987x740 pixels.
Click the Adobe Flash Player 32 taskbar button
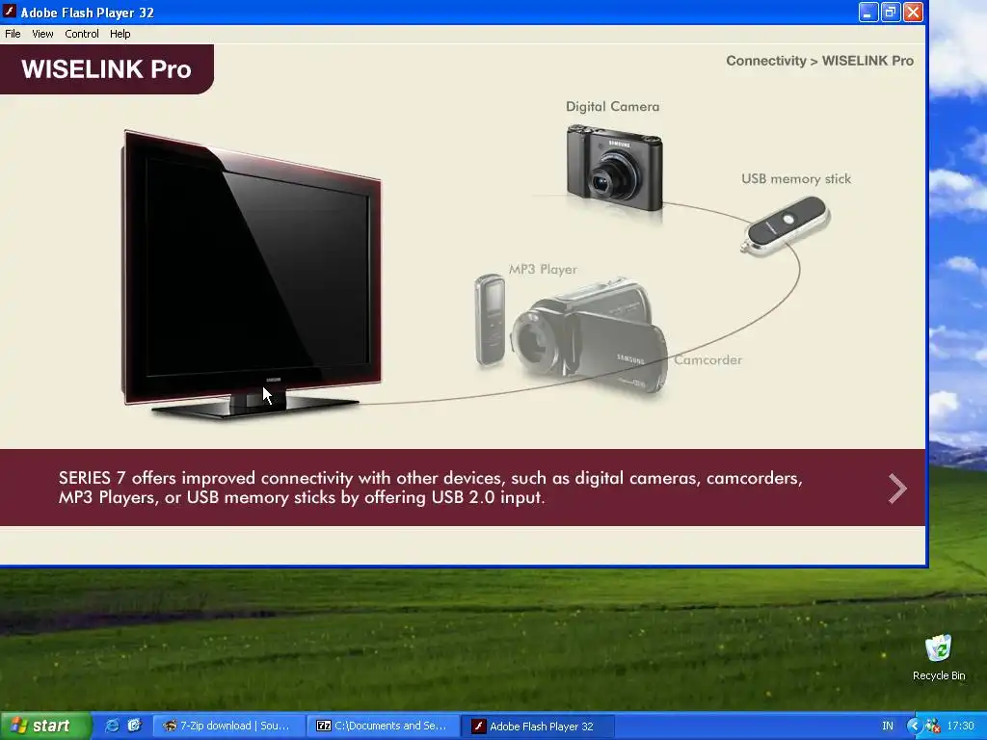537,727
